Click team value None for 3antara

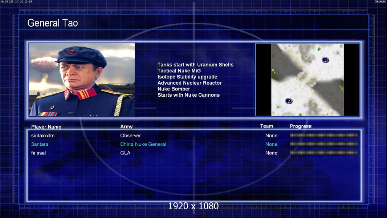(271, 144)
